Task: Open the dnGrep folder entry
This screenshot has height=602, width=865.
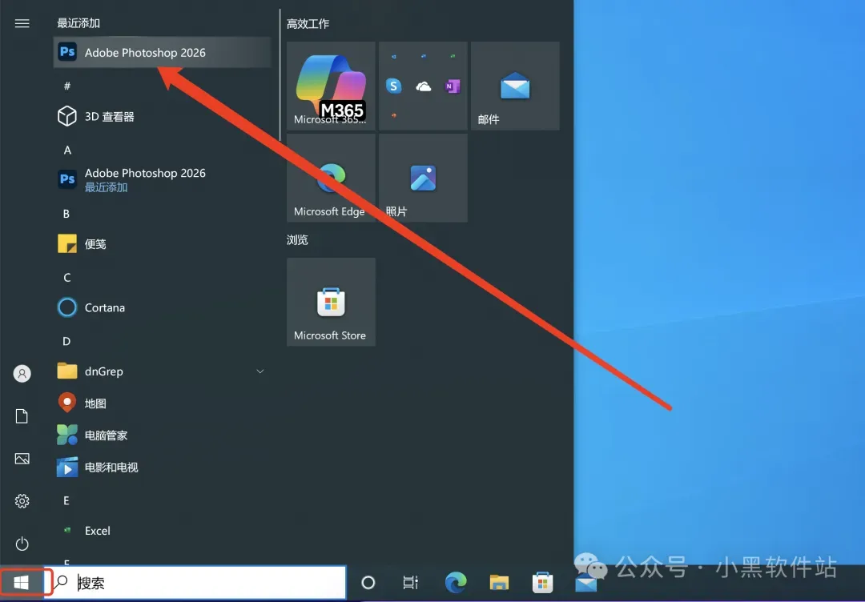Action: [162, 371]
